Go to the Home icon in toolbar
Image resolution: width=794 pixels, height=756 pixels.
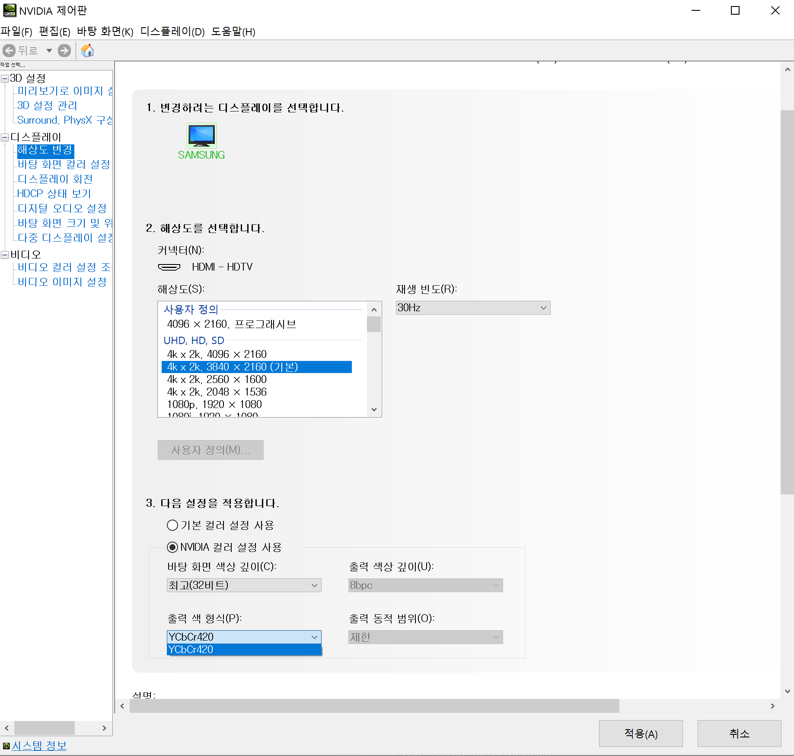click(x=87, y=51)
